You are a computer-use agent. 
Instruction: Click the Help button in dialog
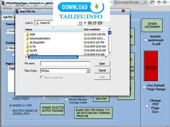pyautogui.click(x=102, y=77)
